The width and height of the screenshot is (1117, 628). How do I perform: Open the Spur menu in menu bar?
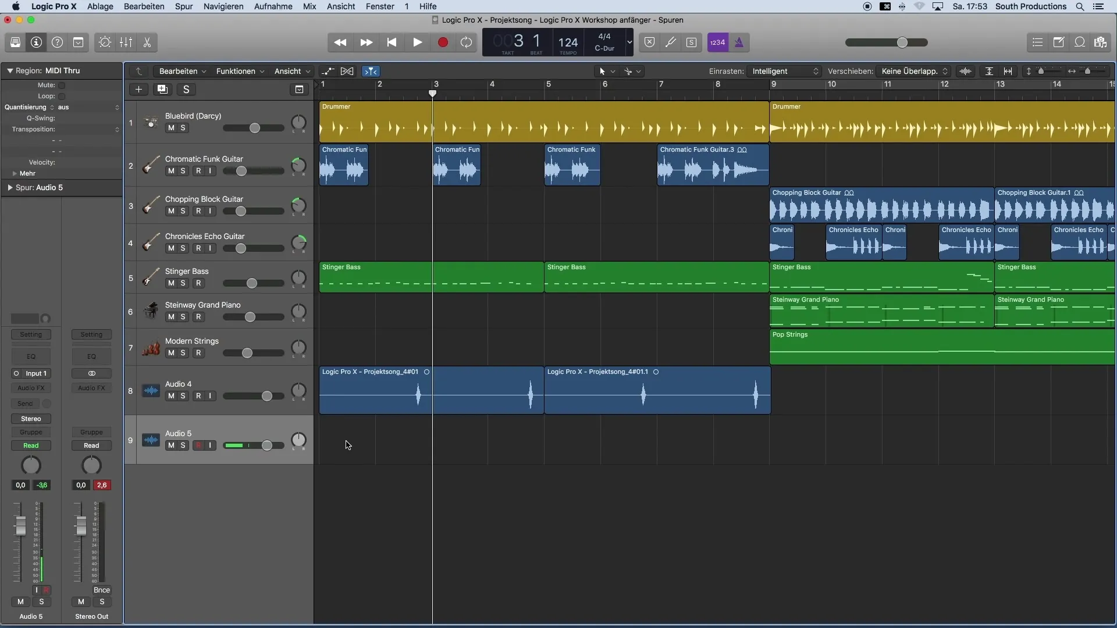coord(183,6)
